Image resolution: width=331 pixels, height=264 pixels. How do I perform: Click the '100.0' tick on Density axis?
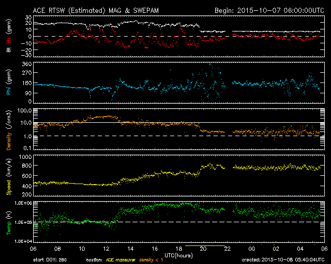click(x=25, y=110)
